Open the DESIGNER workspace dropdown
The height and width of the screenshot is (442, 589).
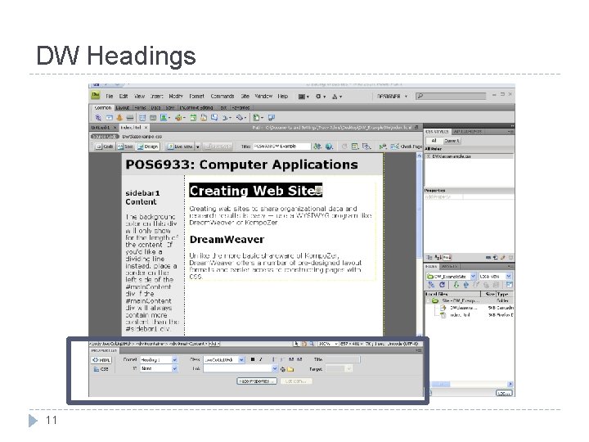pos(392,97)
